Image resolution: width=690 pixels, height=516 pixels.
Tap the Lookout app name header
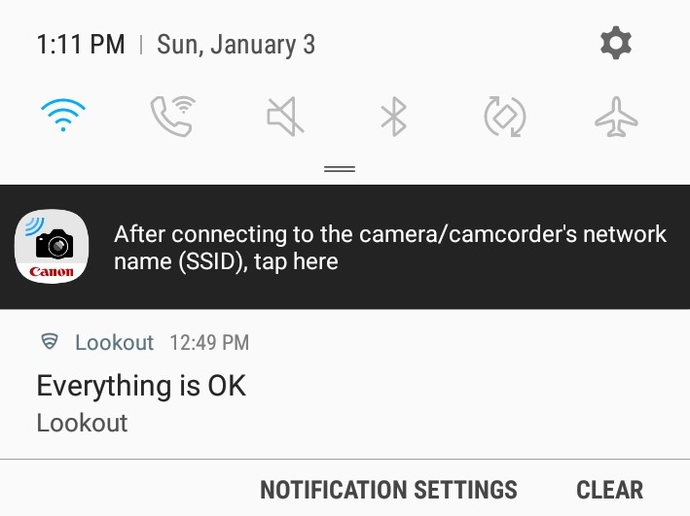[x=114, y=342]
